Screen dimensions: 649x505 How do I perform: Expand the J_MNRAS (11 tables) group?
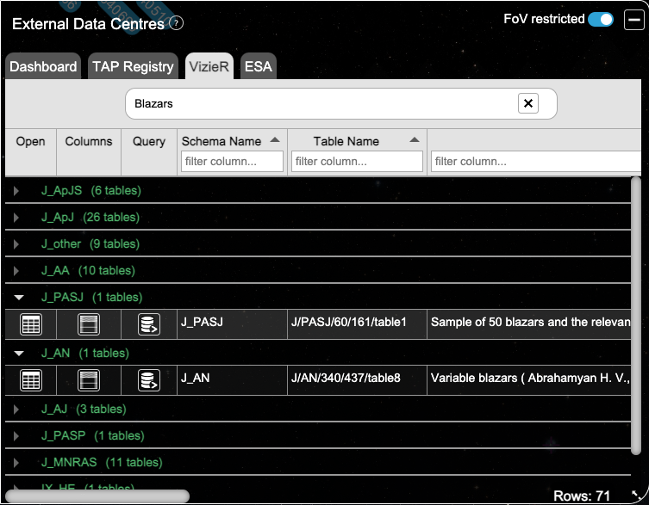(16, 463)
